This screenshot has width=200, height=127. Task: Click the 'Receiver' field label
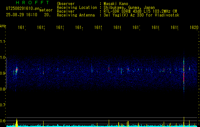(x=66, y=11)
